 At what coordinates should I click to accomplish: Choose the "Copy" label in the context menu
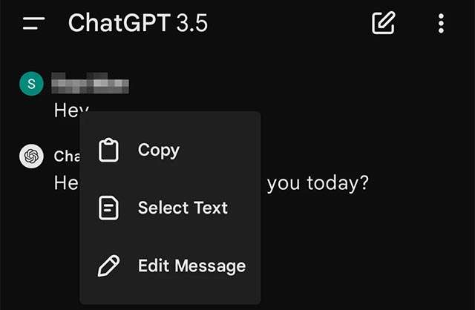point(159,151)
